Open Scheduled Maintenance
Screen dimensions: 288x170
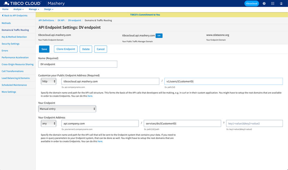(x=14, y=85)
